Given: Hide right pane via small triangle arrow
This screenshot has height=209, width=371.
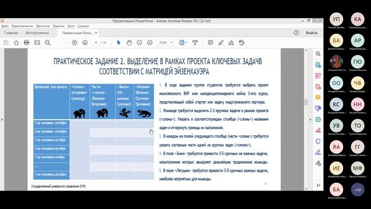Looking at the screenshot, I should [x=310, y=120].
